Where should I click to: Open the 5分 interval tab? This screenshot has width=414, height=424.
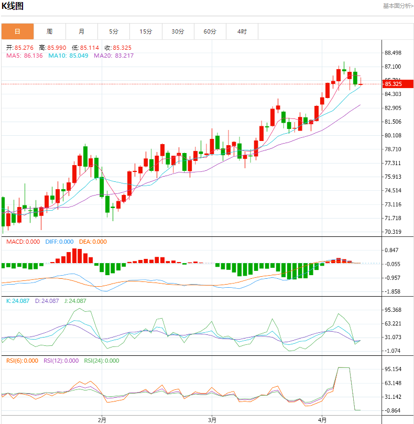coord(114,31)
